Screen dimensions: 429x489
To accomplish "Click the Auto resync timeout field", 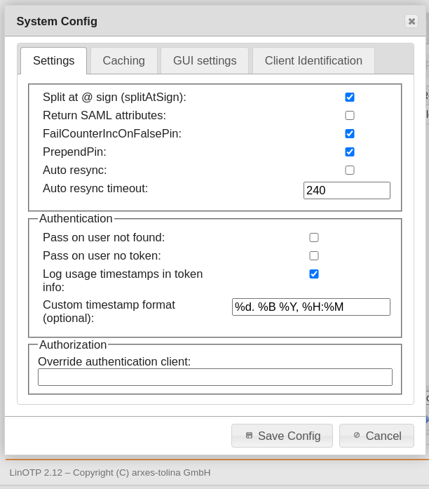I will pyautogui.click(x=346, y=191).
